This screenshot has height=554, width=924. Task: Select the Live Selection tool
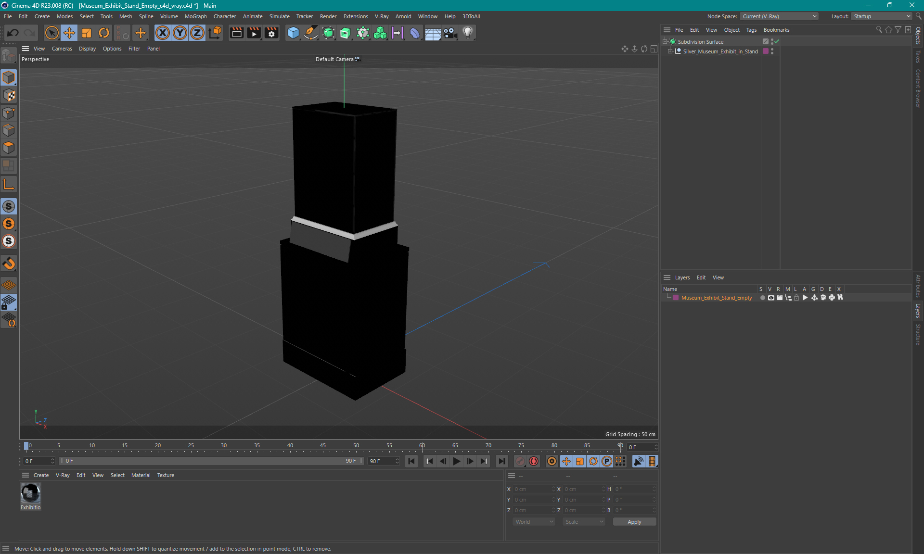51,33
